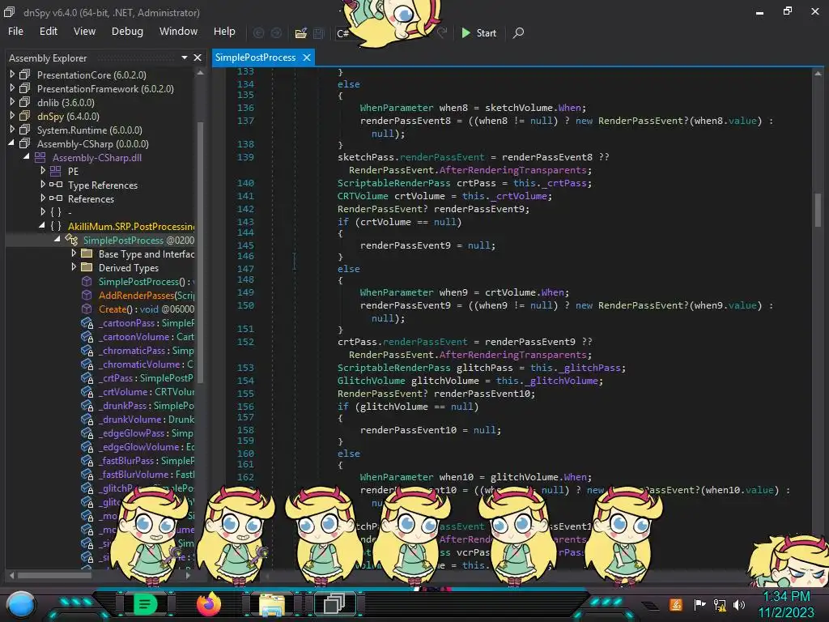This screenshot has height=622, width=829.
Task: Click the Assembly-CSharp.dll module icon
Action: point(40,157)
